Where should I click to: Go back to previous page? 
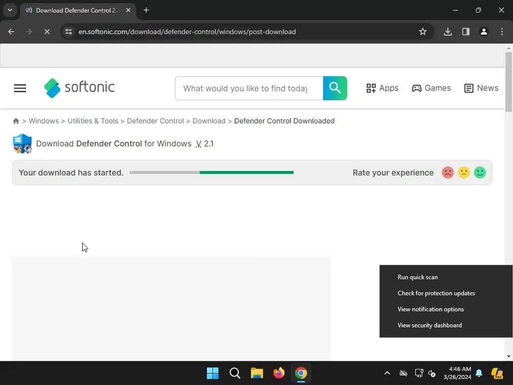click(x=11, y=32)
